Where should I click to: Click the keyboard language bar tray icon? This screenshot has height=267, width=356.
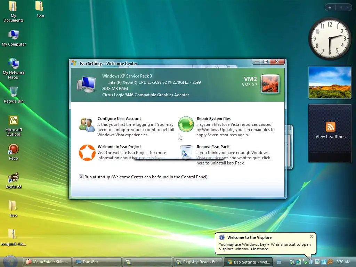(x=279, y=262)
